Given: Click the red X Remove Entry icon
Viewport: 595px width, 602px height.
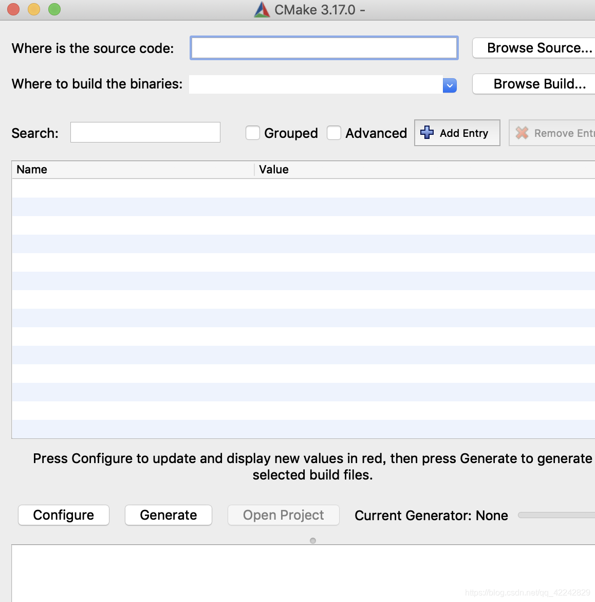Looking at the screenshot, I should click(x=522, y=133).
